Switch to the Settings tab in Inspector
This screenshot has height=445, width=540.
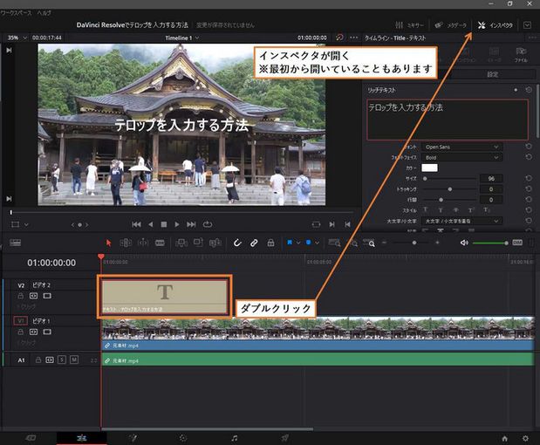pos(493,74)
